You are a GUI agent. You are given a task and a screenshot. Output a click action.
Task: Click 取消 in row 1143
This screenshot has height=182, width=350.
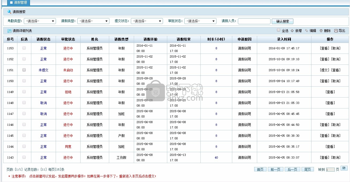(x=336, y=157)
